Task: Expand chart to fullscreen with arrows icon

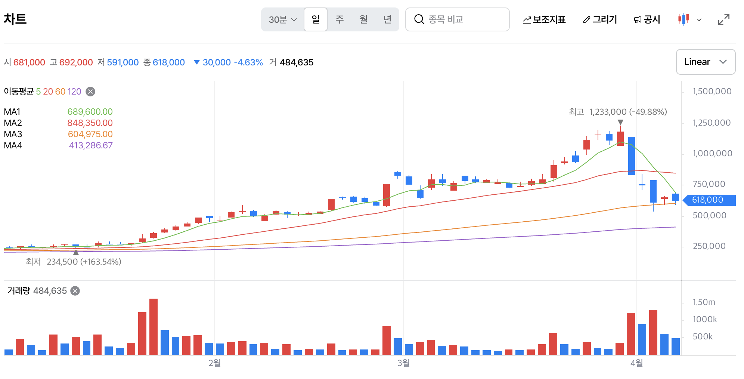Action: [724, 19]
